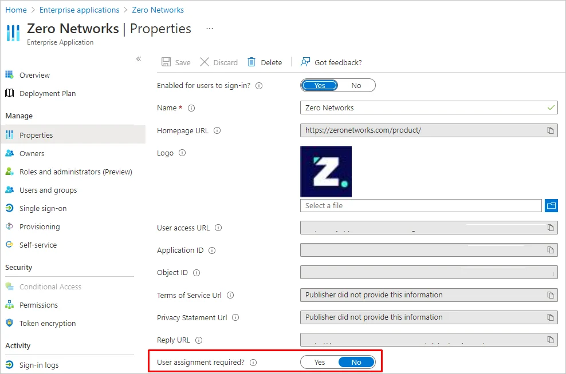Click the Save disk icon

166,62
